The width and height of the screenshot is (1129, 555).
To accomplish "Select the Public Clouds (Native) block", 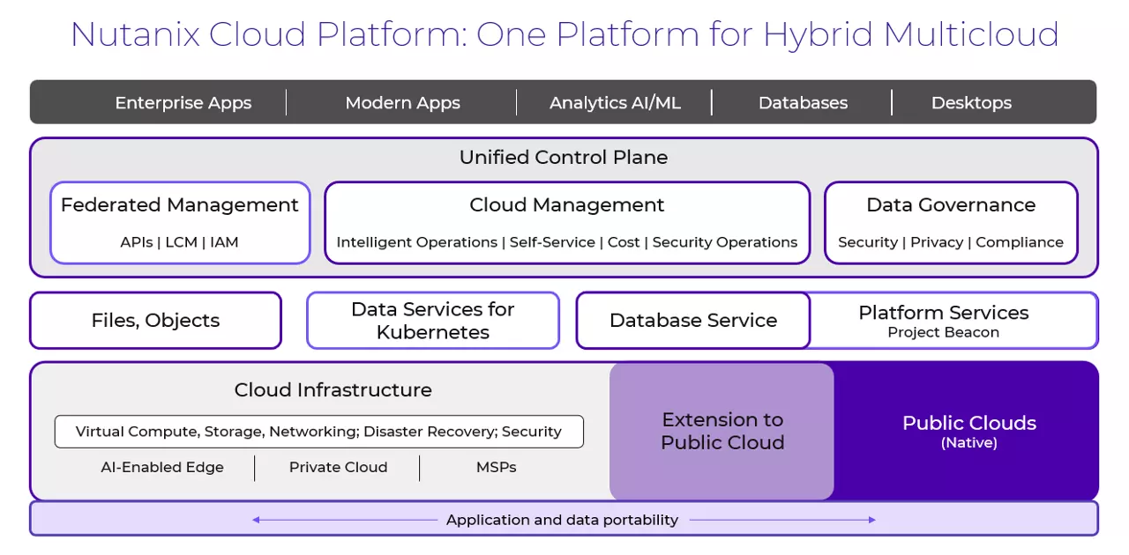I will [x=968, y=431].
